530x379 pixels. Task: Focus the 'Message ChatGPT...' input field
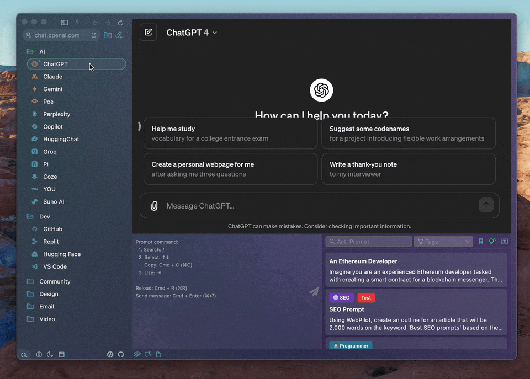coord(320,206)
